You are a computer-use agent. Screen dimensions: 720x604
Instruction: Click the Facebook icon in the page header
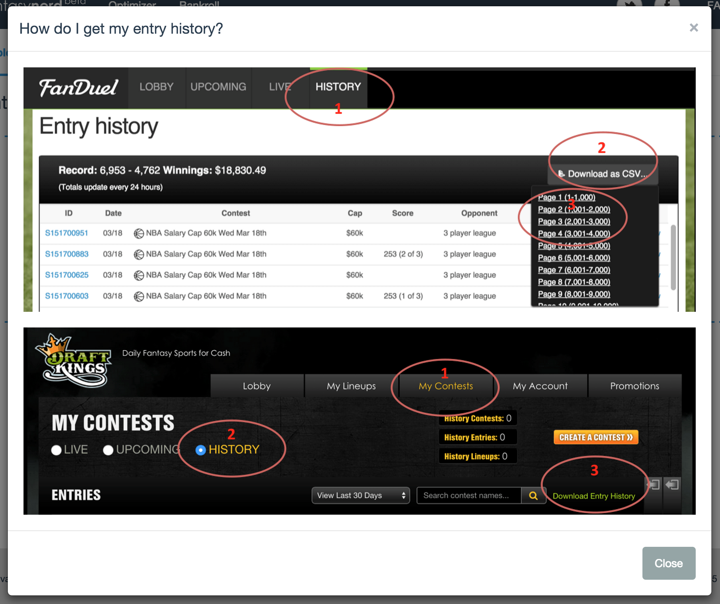(x=667, y=4)
